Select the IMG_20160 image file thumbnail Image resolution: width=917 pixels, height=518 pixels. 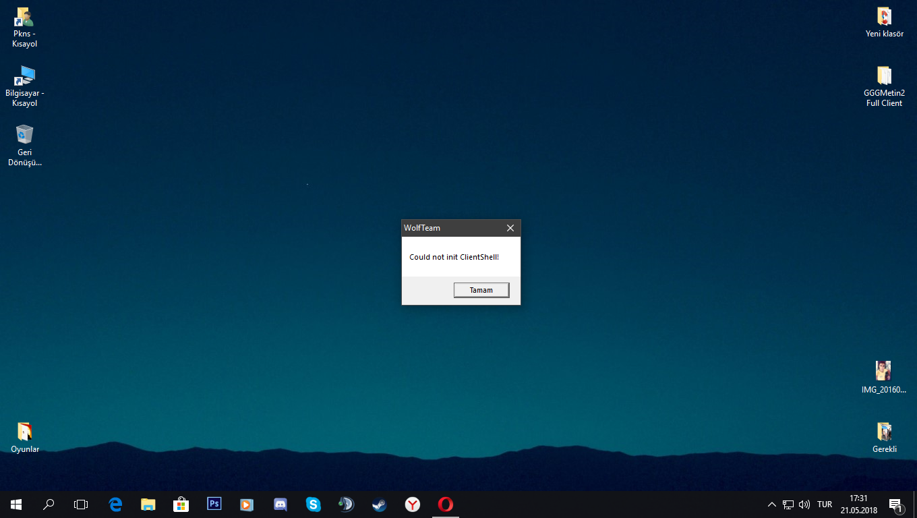884,377
